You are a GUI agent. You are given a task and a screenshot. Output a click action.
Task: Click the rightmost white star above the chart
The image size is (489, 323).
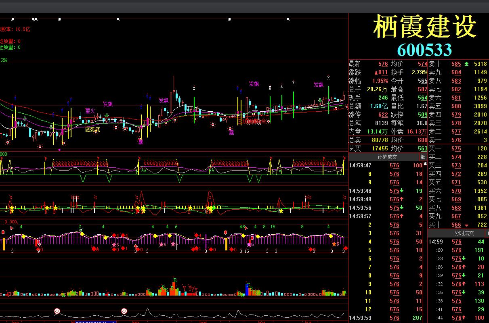click(x=288, y=19)
